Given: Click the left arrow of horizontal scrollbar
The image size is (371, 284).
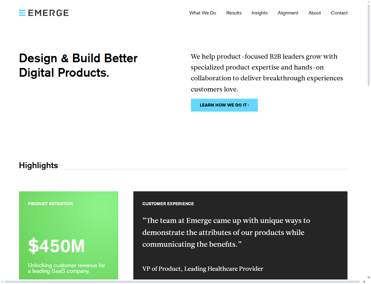Looking at the screenshot, I should 2,282.
